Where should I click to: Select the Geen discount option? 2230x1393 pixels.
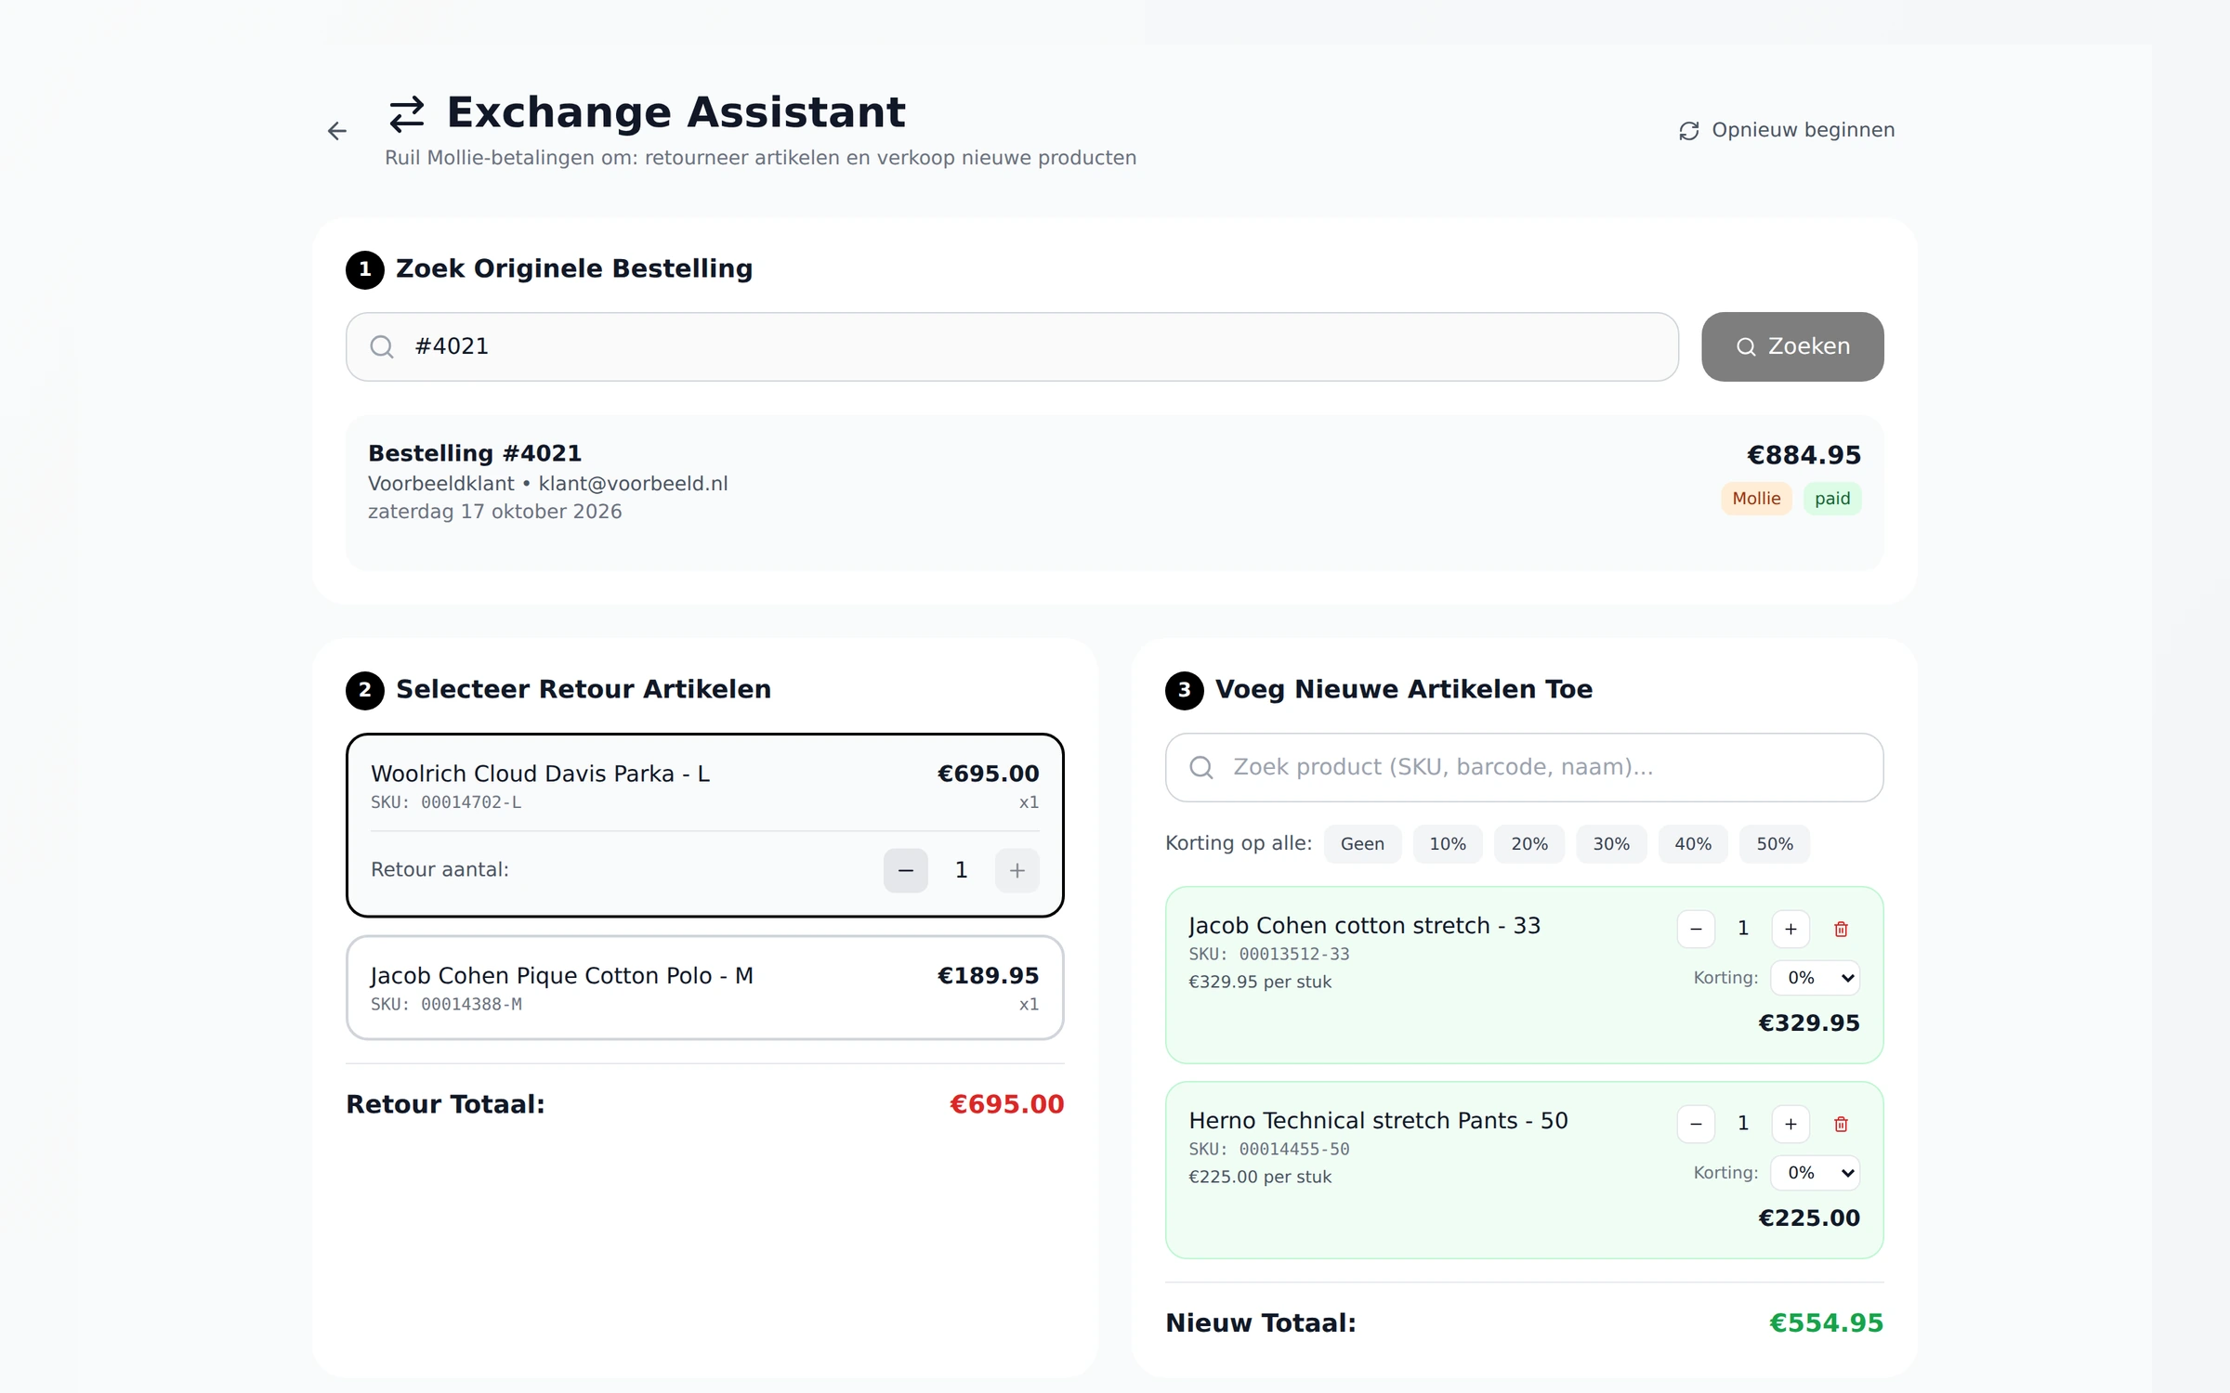tap(1362, 844)
